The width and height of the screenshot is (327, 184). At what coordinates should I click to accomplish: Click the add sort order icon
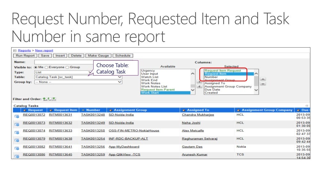[54, 99]
